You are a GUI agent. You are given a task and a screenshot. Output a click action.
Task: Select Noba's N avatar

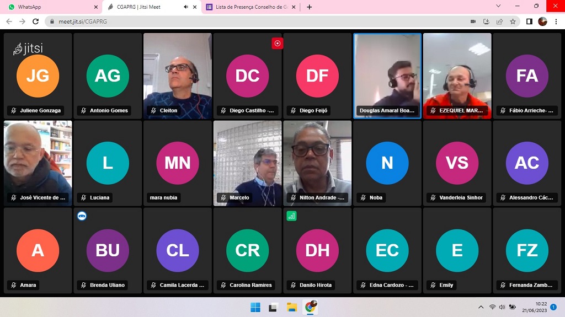pos(387,163)
